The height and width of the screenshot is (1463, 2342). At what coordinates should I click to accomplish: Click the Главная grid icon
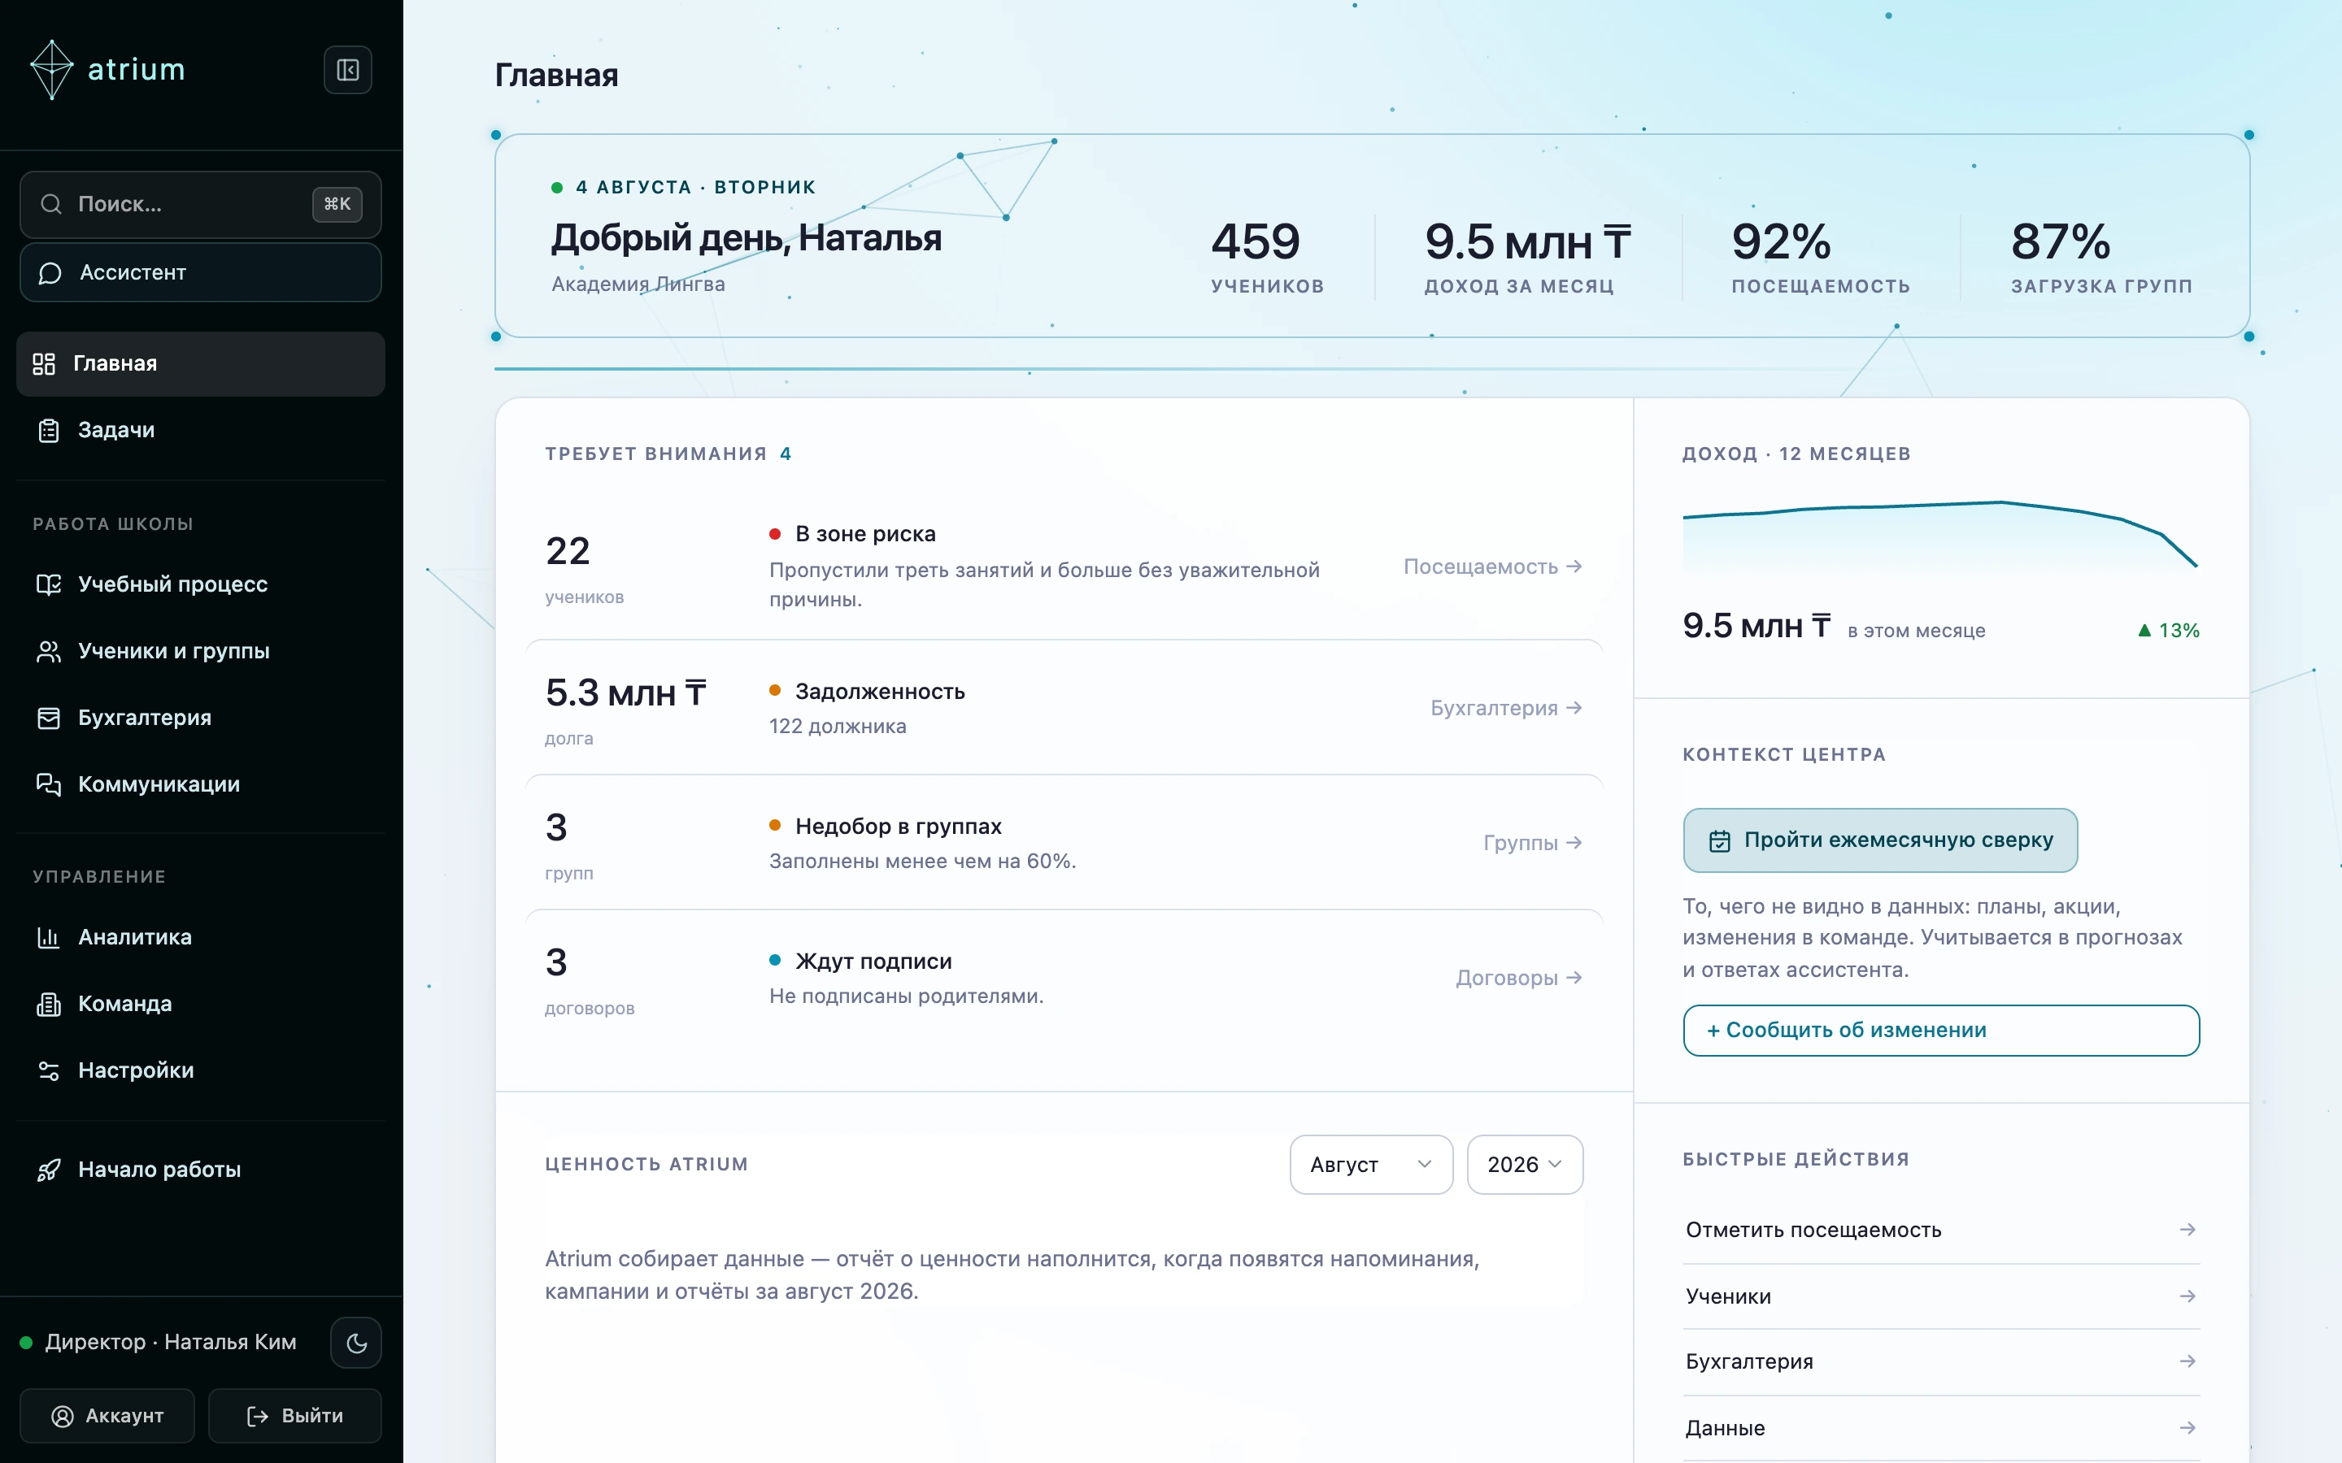point(44,364)
